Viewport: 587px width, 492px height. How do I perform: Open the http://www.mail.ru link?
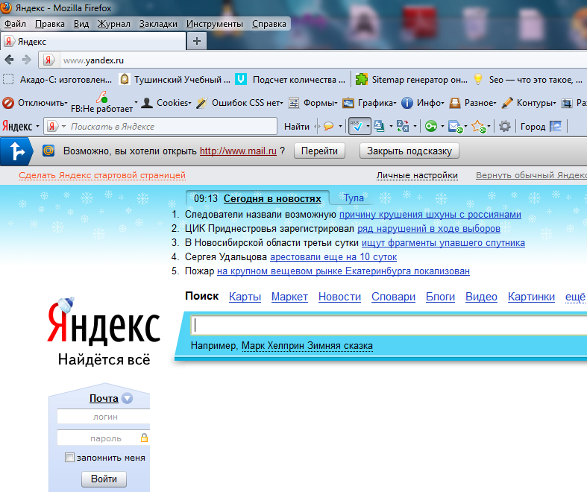(x=238, y=151)
